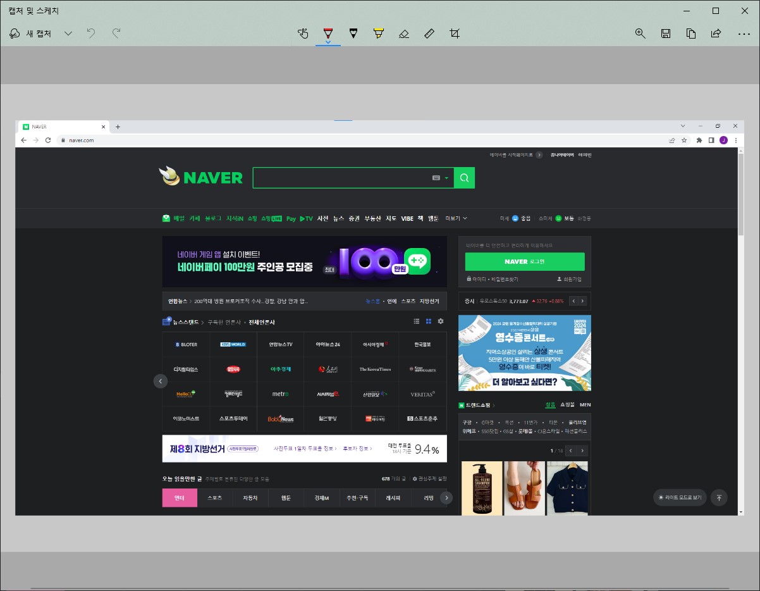Screen dimensions: 760x591
Task: Share the capture
Action: (716, 34)
